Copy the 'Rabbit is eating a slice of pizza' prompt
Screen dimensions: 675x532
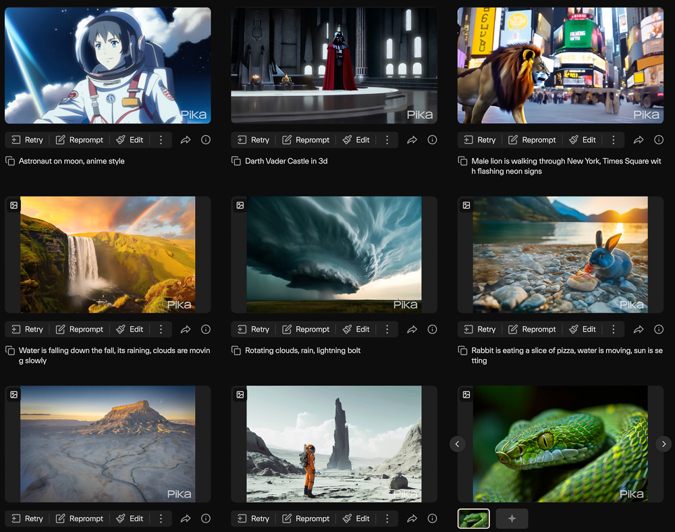click(462, 350)
